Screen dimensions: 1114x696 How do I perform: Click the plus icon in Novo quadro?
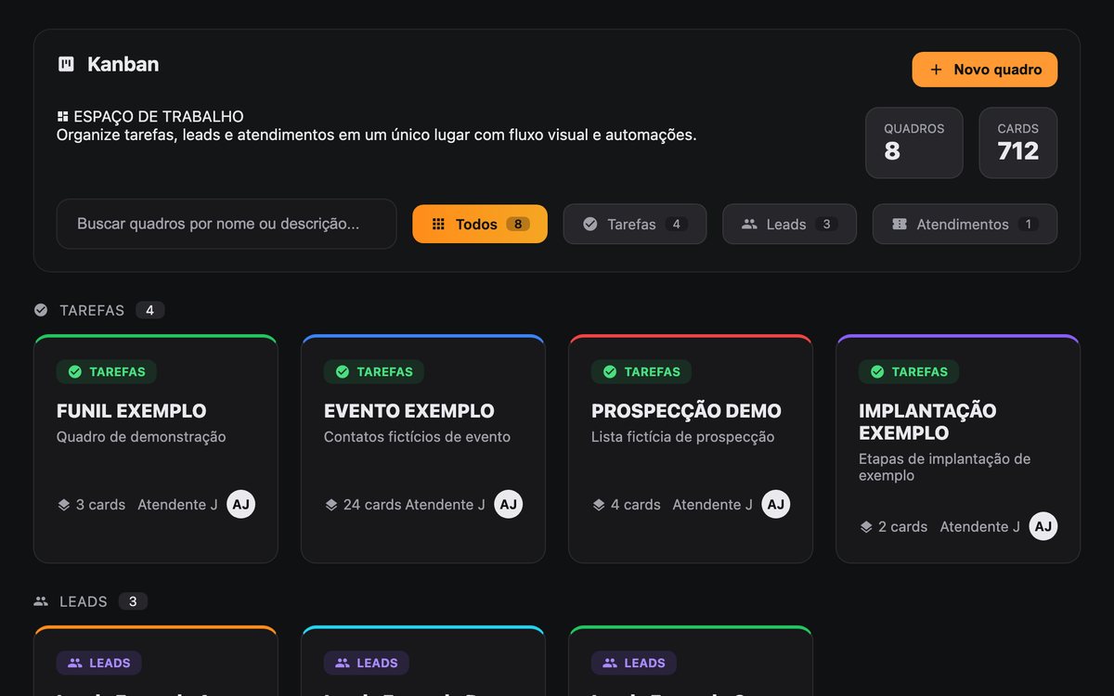click(x=936, y=70)
